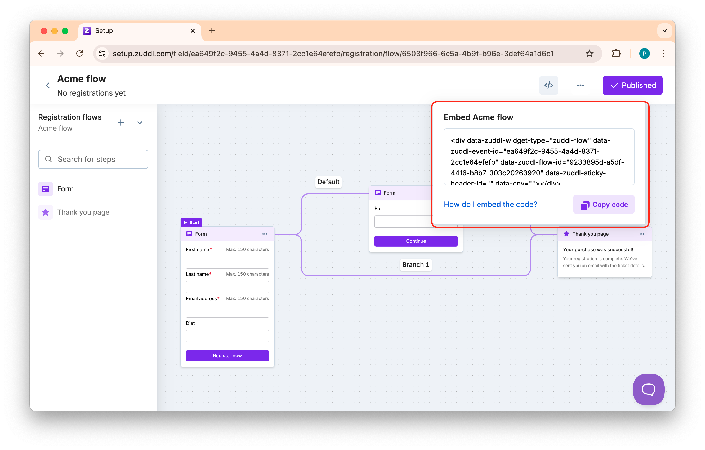Expand the Registration flows dropdown chevron
Image resolution: width=705 pixels, height=450 pixels.
[140, 123]
